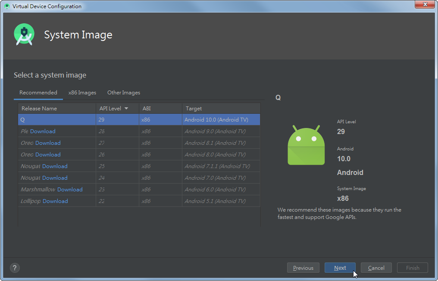Sort by the API Level column arrow

pos(126,108)
